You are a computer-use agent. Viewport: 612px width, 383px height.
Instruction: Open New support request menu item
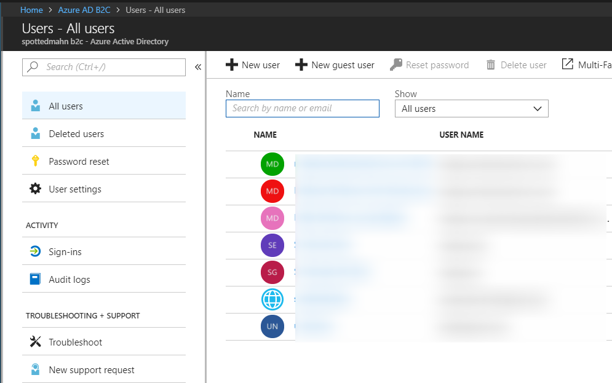(x=104, y=369)
